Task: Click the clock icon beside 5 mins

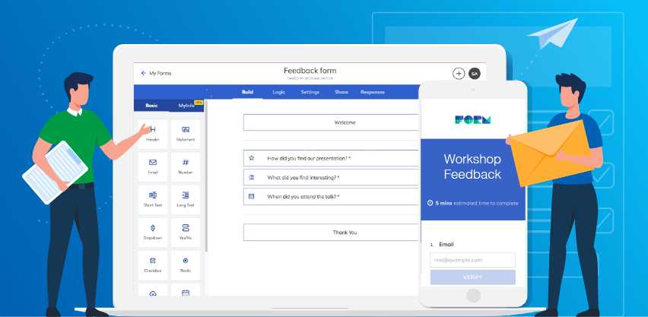Action: click(x=430, y=203)
